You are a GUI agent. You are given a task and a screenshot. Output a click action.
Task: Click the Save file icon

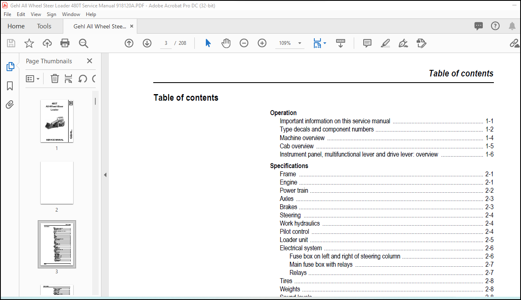pyautogui.click(x=11, y=43)
